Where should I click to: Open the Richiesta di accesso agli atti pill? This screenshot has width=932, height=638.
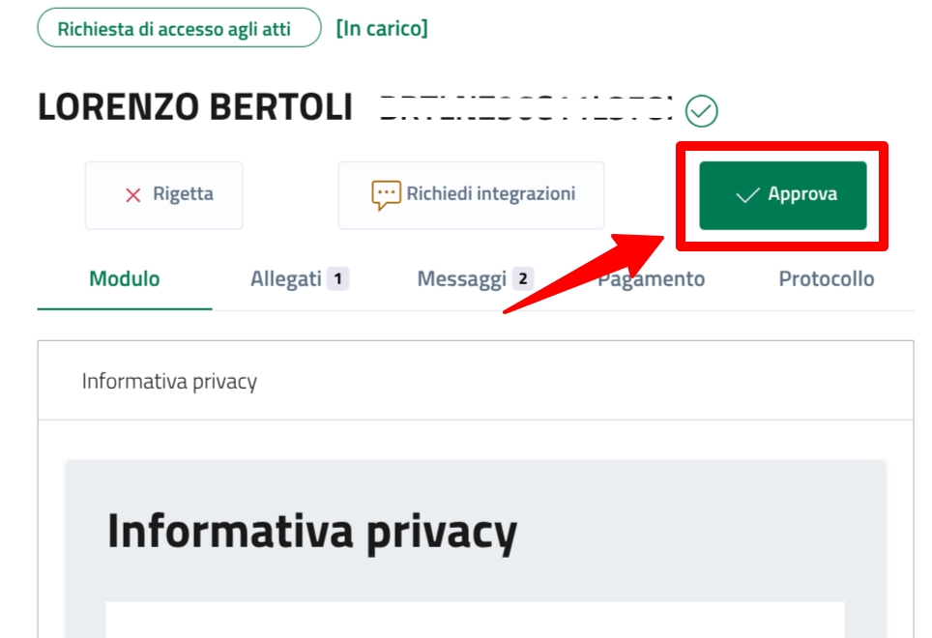[x=179, y=28]
